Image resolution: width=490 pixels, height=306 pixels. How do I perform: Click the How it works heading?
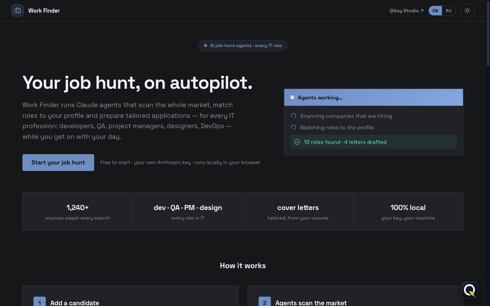(x=243, y=265)
